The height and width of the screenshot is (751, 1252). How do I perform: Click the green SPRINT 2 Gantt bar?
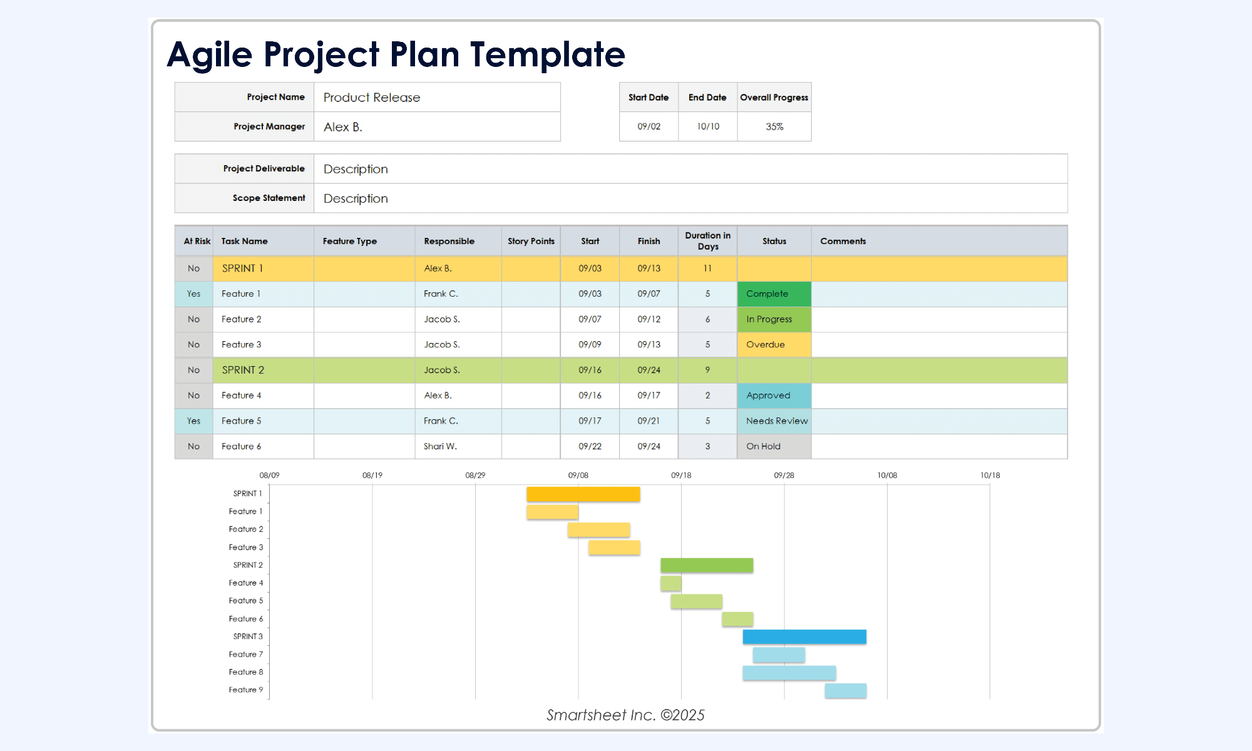707,565
